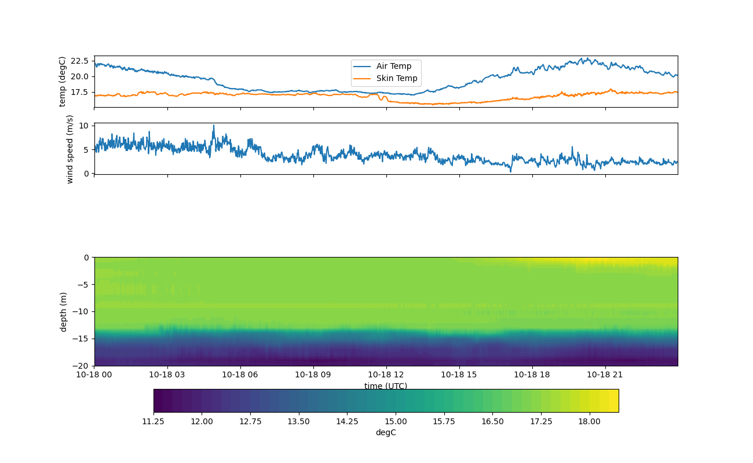Click the -15 depth tick label
Viewport: 753px width, 463px height.
click(83, 339)
